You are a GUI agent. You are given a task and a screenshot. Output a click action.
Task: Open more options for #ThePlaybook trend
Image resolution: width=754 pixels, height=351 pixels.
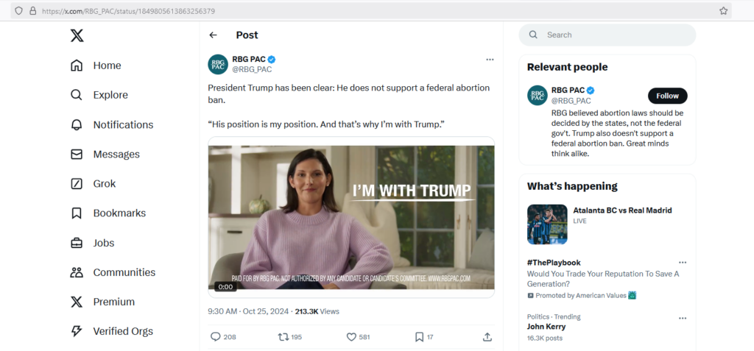coord(683,263)
